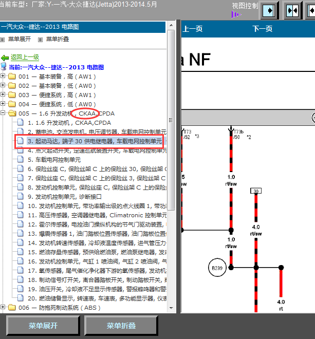Click the B239 connection circle in diagram

click(x=217, y=268)
